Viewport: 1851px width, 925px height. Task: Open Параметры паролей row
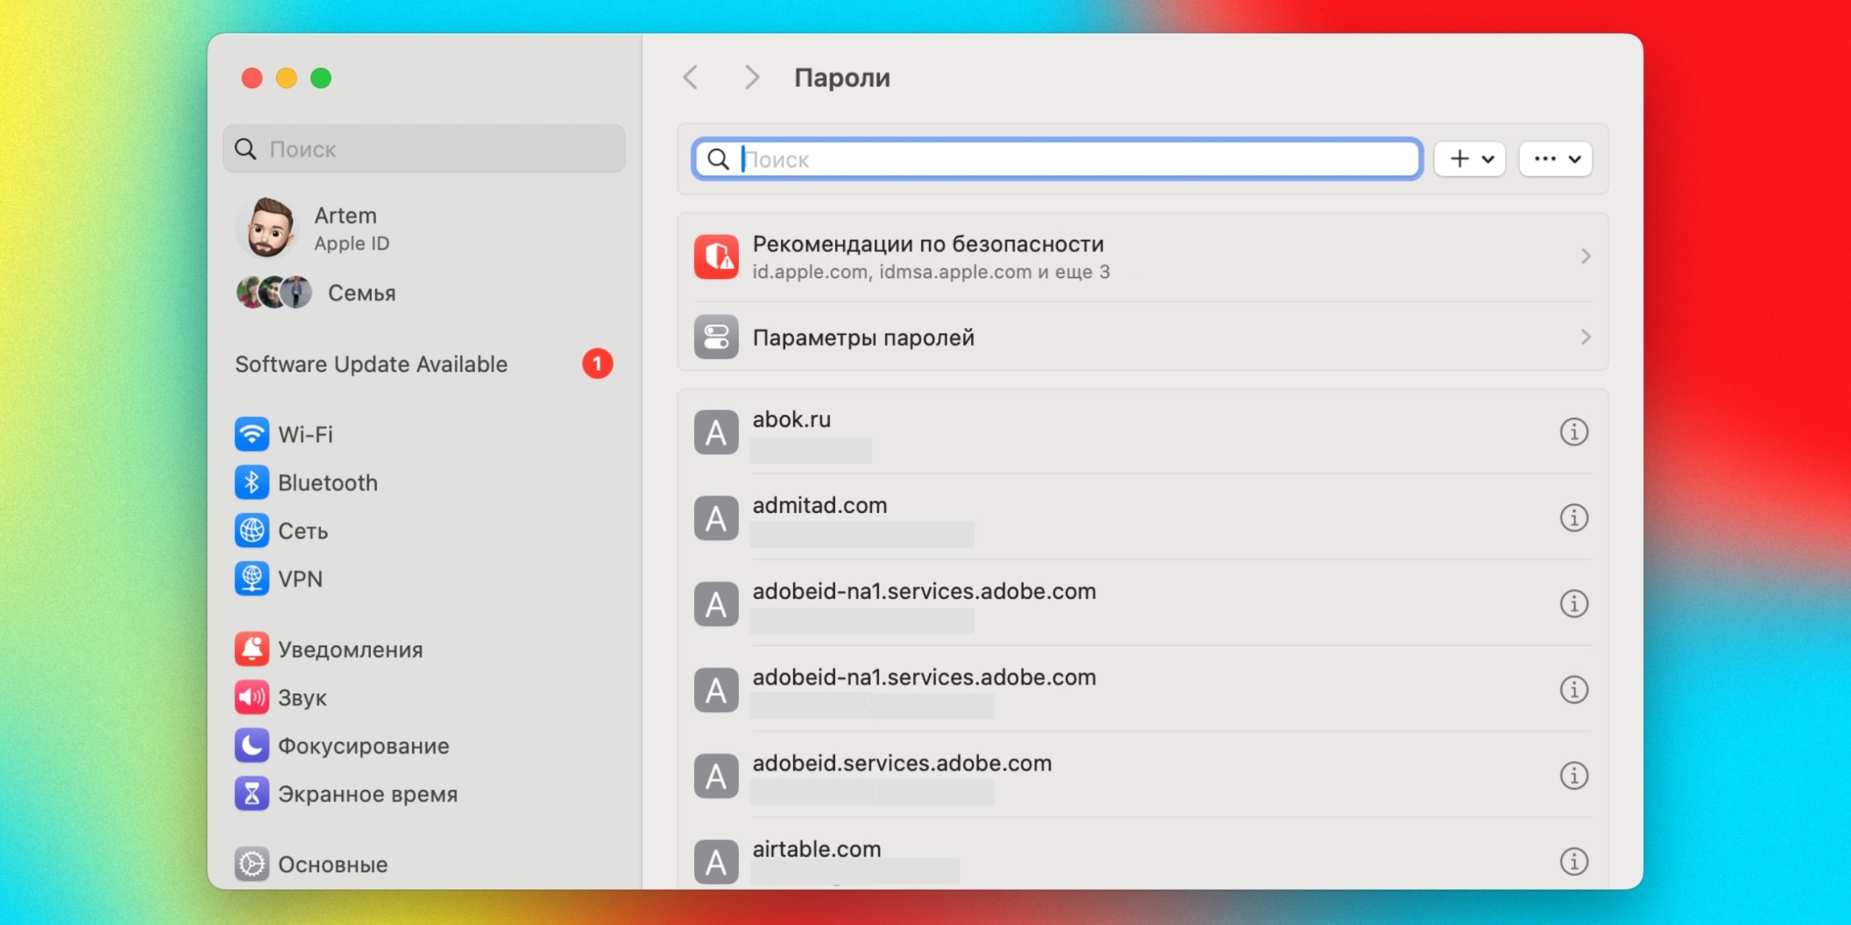[x=1142, y=337]
